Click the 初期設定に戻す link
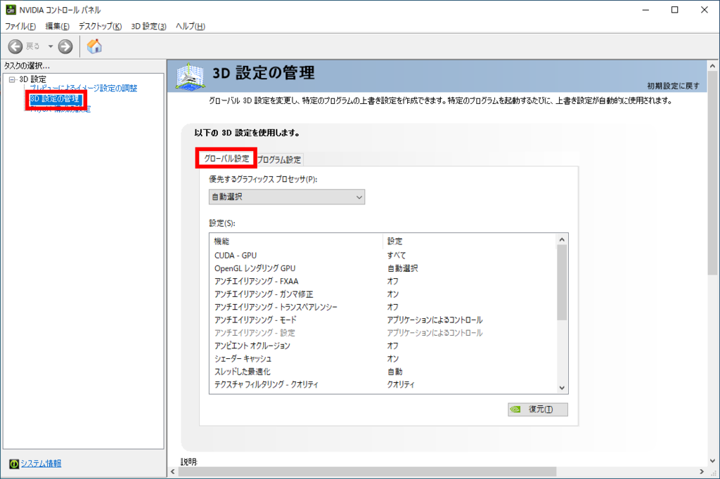Image resolution: width=720 pixels, height=479 pixels. click(x=673, y=86)
